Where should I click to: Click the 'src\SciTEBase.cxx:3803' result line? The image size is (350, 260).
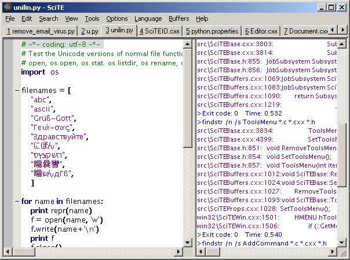[x=267, y=44]
